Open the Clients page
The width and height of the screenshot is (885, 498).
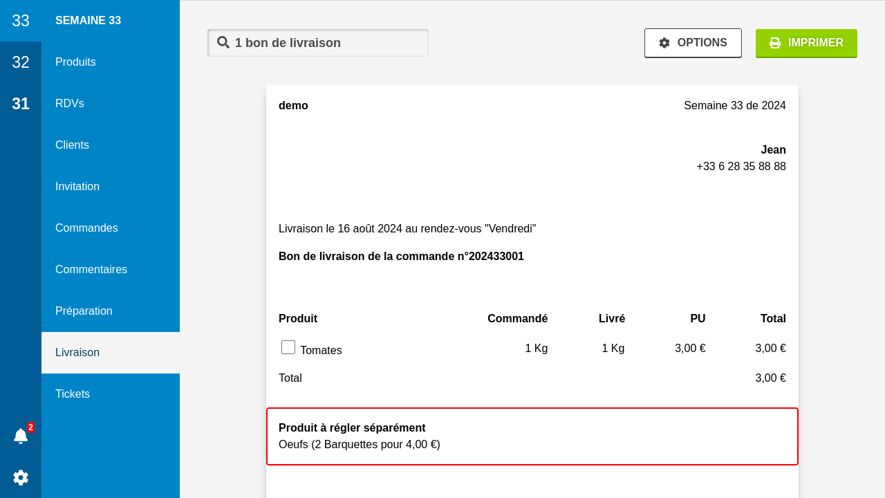[73, 145]
